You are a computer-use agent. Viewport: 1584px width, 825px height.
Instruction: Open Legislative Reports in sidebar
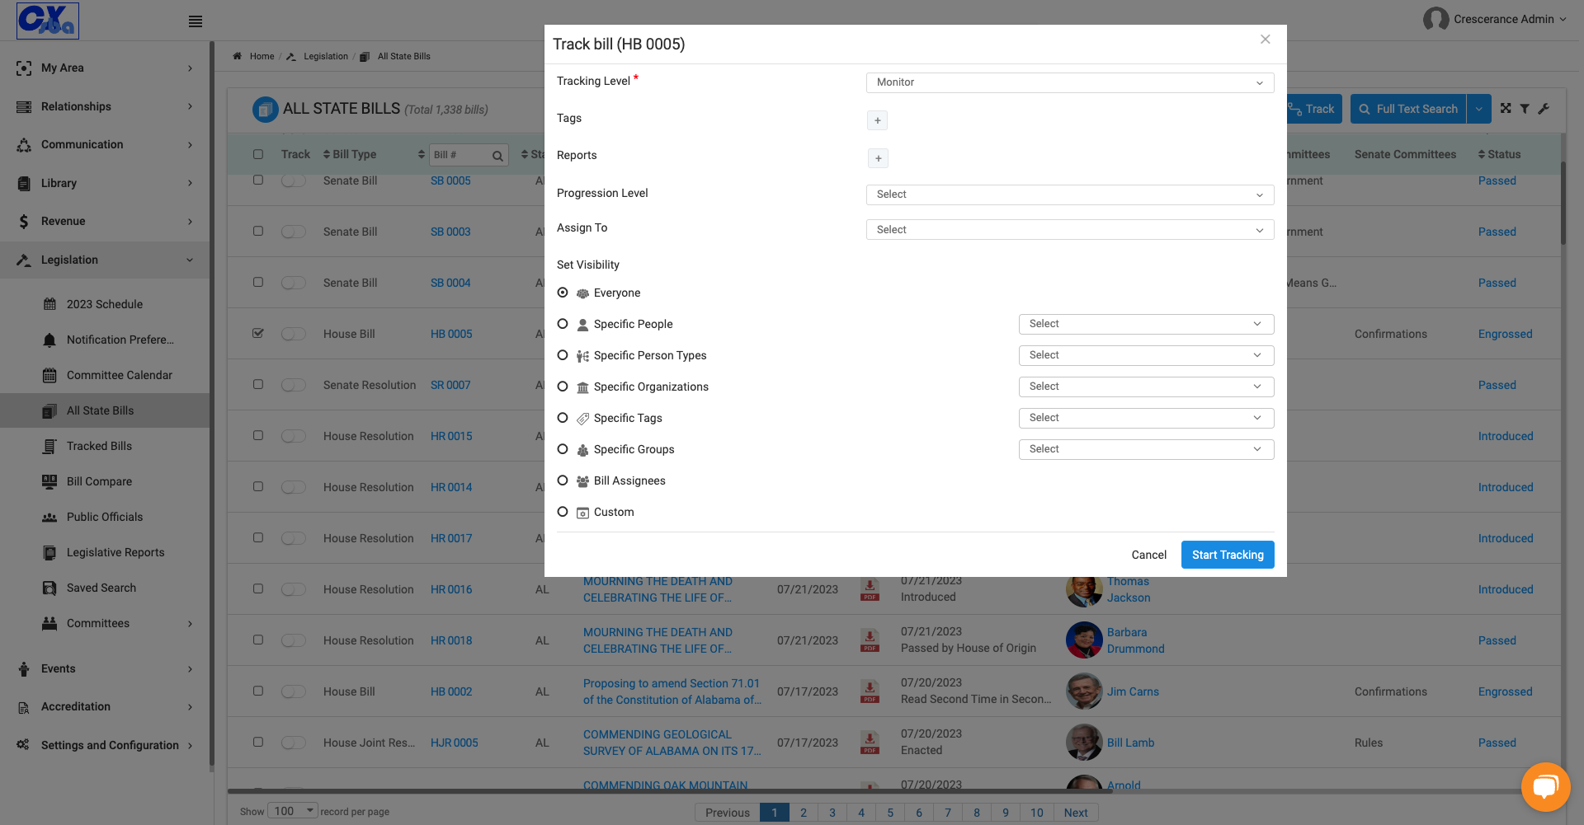coord(115,552)
